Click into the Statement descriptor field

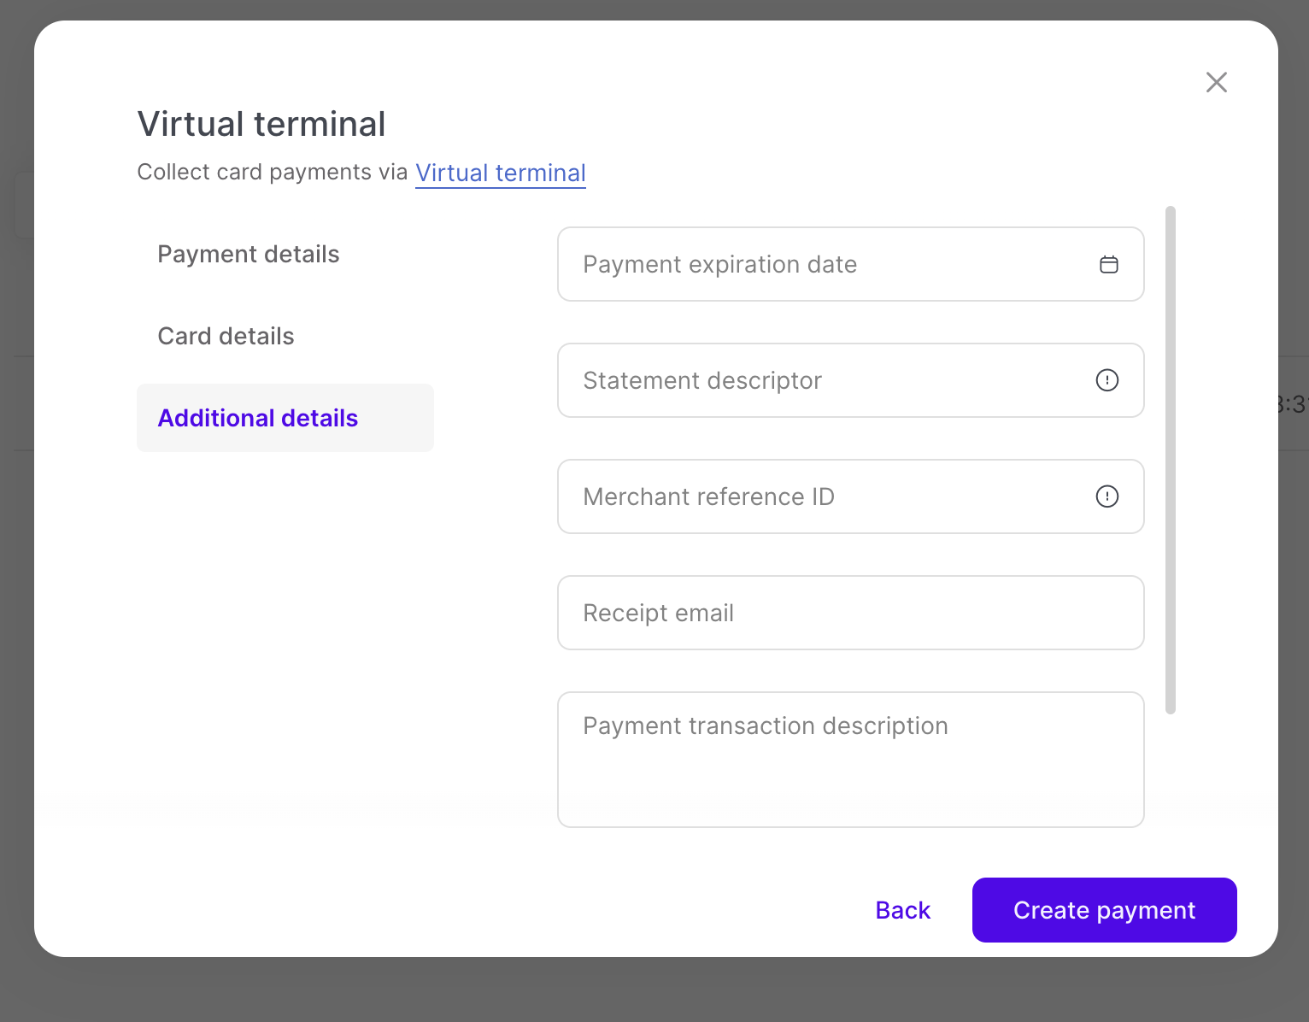tap(820, 380)
